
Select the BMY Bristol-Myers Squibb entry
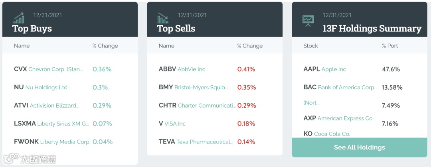pos(194,87)
